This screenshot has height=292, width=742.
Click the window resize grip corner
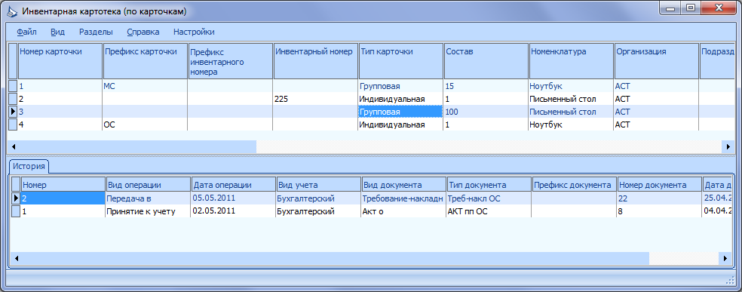[x=729, y=281]
